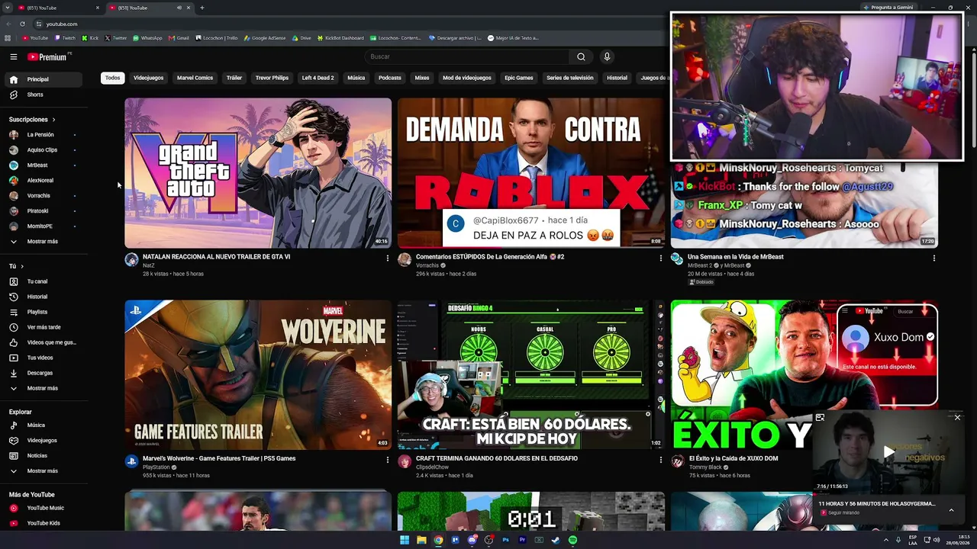Open YouTube Kids from sidebar
Image resolution: width=977 pixels, height=549 pixels.
click(x=43, y=523)
